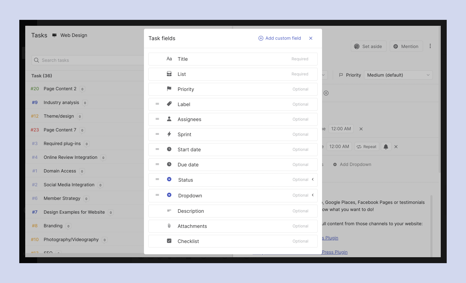The width and height of the screenshot is (466, 283).
Task: Click the Label tag icon
Action: (x=169, y=104)
